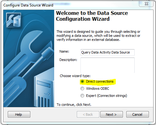Screen dimensions: 156x125
Task: Click the 'Description:' field label
Action: click(x=68, y=60)
